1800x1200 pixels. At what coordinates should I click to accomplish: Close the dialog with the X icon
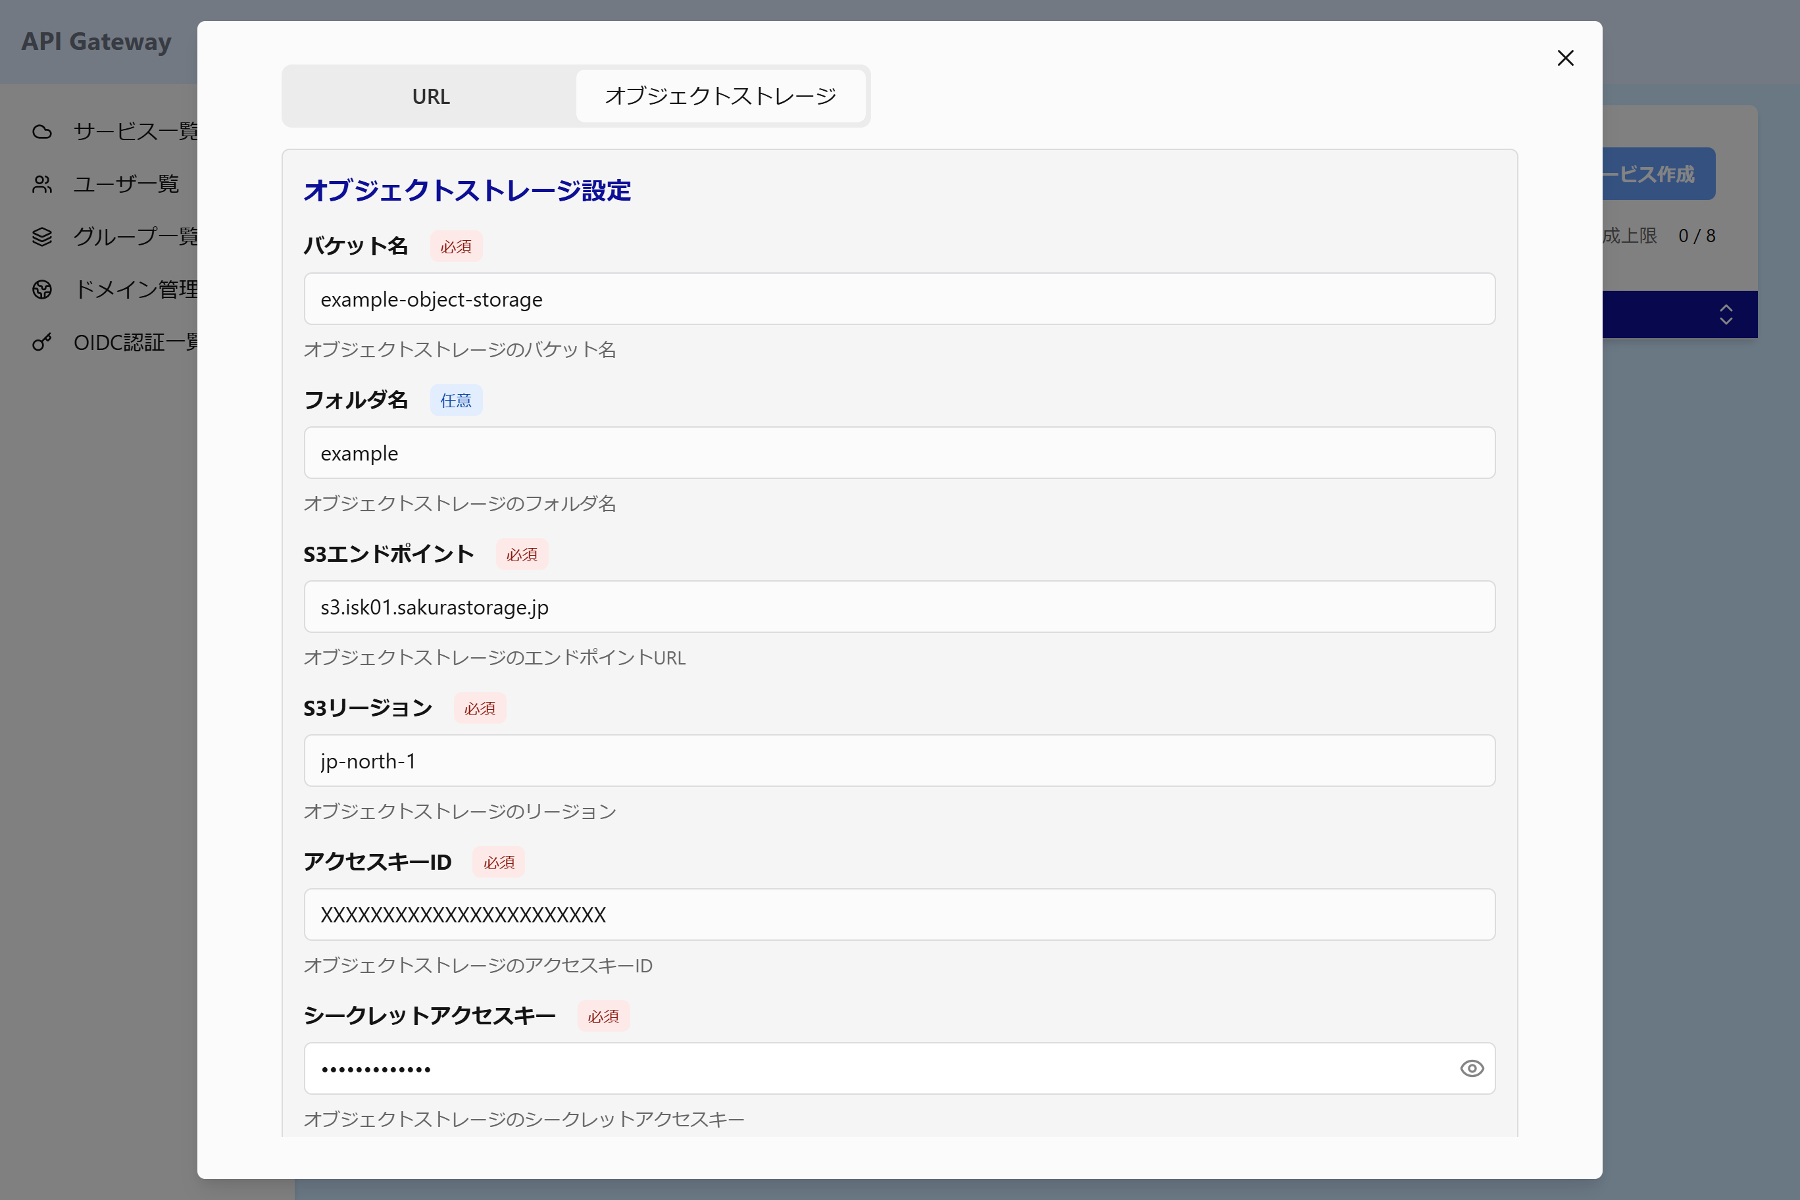pyautogui.click(x=1565, y=58)
